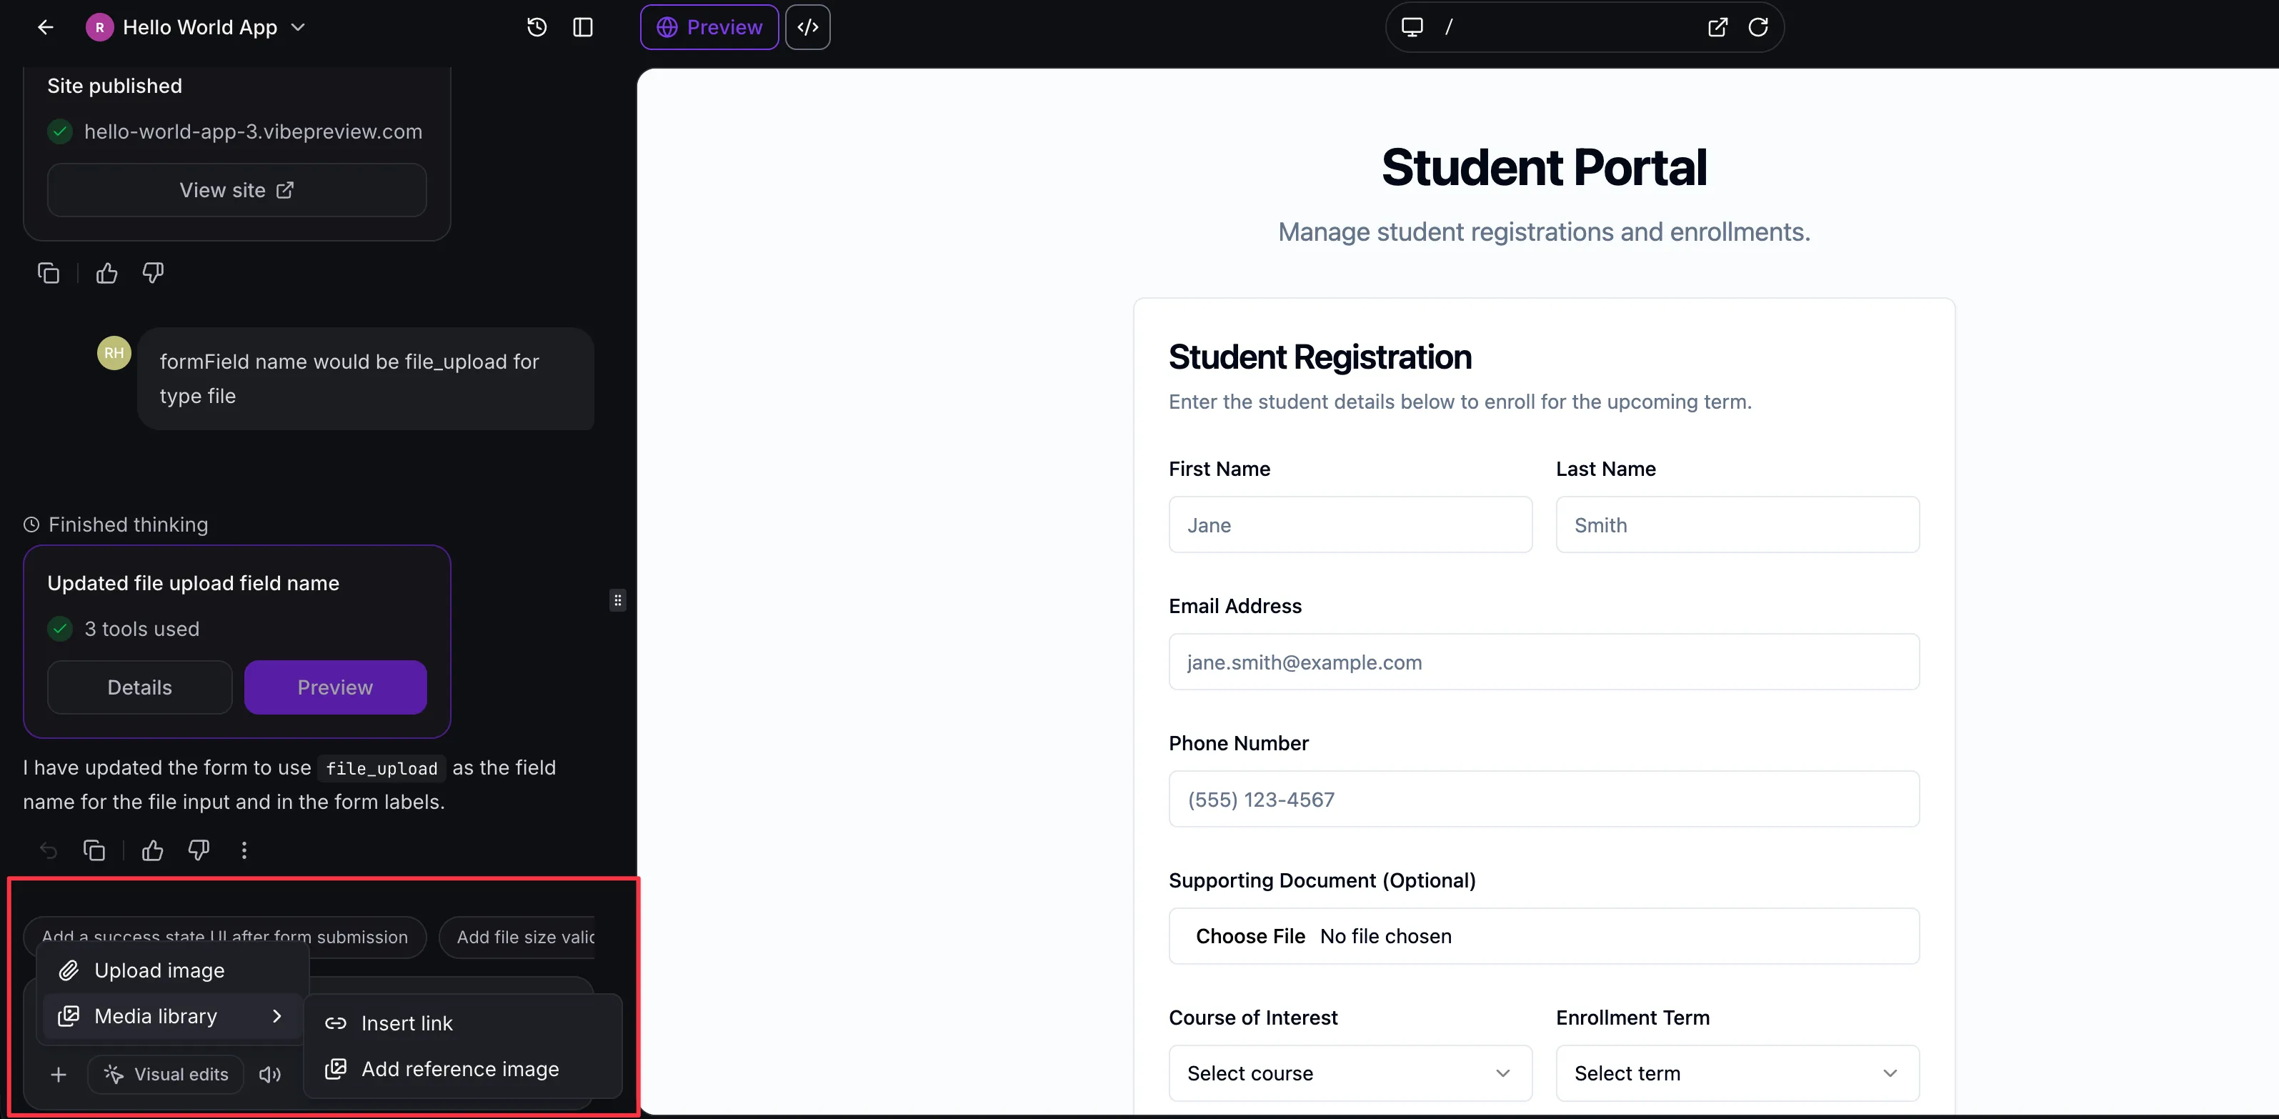Click the panel resize drag handle
This screenshot has height=1119, width=2279.
(617, 601)
